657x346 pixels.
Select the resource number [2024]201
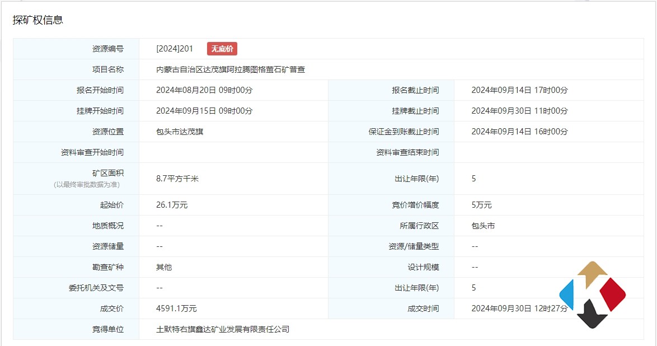(175, 49)
